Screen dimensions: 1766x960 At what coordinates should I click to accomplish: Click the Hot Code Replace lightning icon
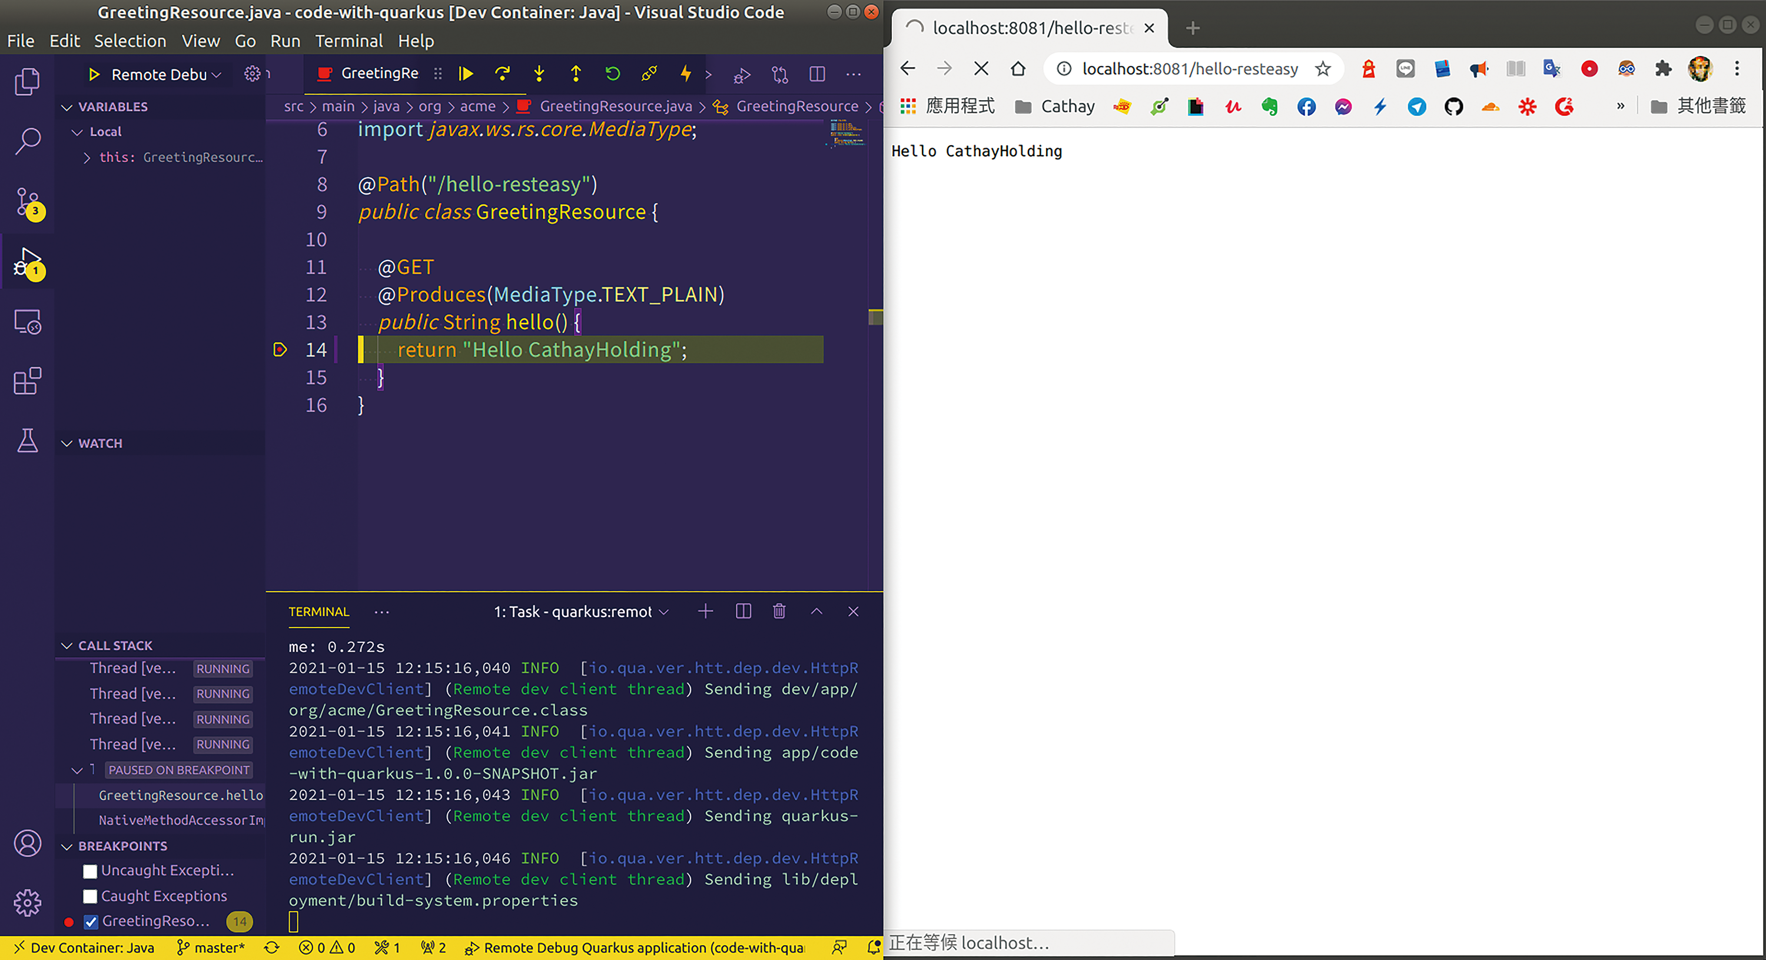(x=686, y=74)
